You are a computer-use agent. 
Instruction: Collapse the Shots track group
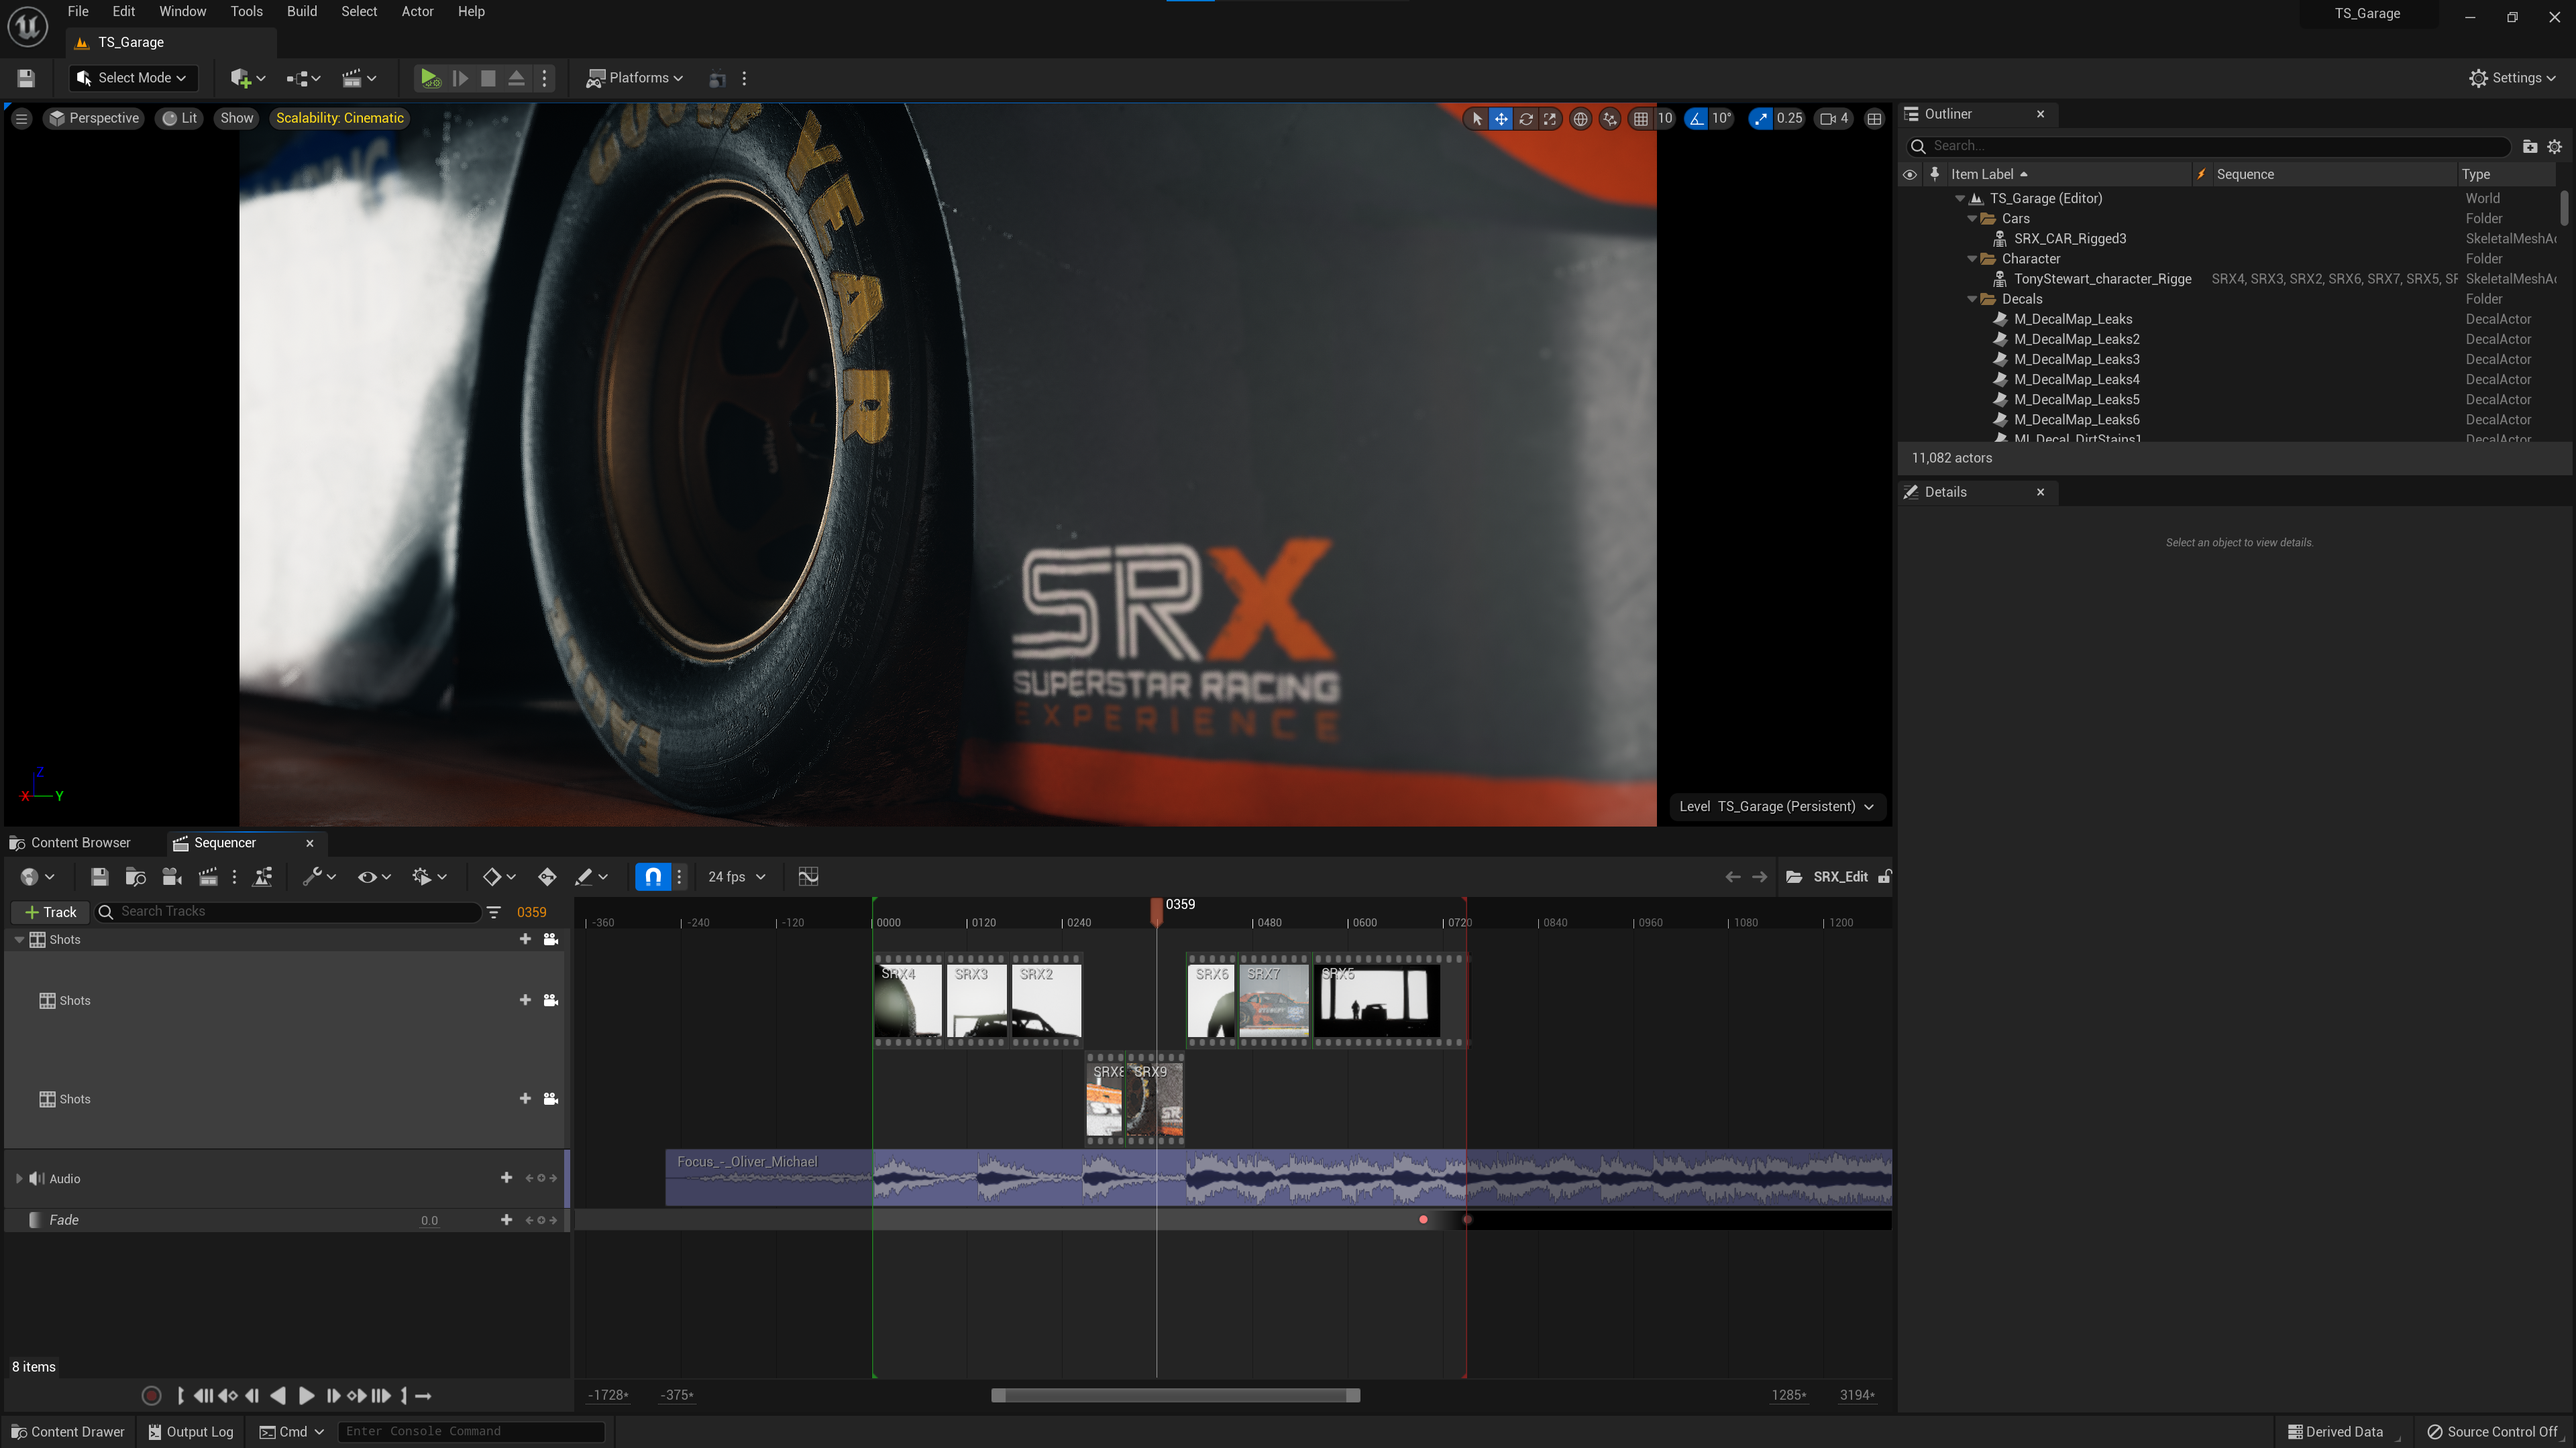click(19, 939)
